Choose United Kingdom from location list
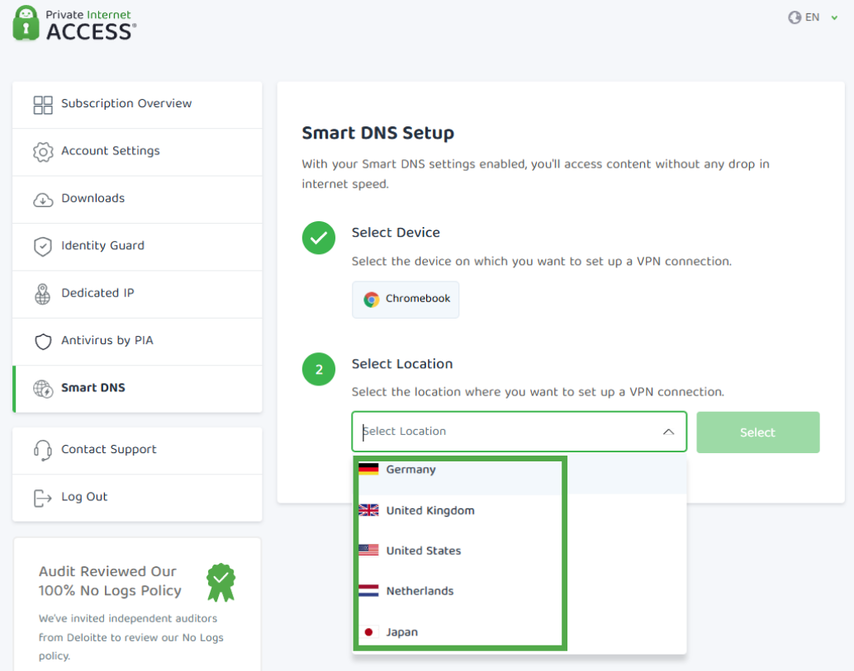The width and height of the screenshot is (854, 671). pos(520,510)
